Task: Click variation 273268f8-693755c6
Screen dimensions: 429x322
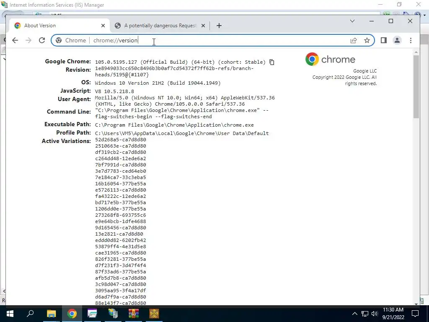Action: [x=120, y=215]
